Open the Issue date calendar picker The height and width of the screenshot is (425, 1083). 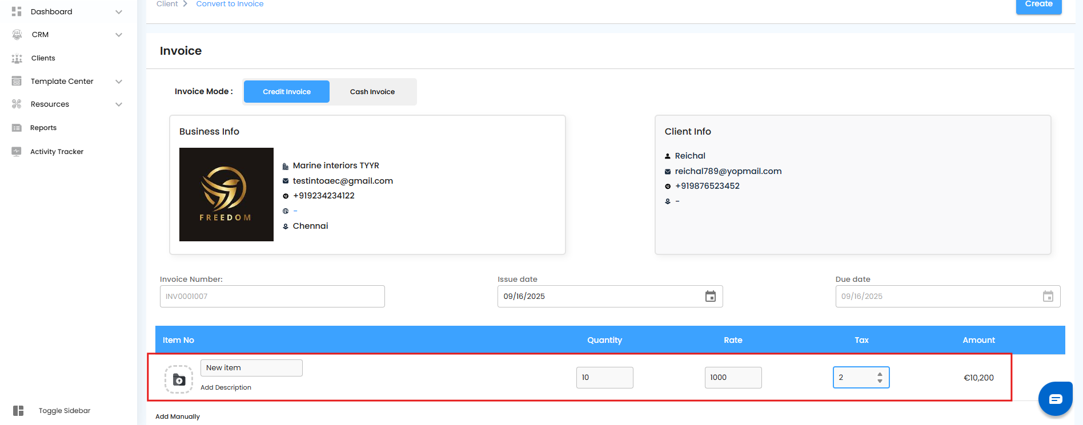tap(710, 296)
